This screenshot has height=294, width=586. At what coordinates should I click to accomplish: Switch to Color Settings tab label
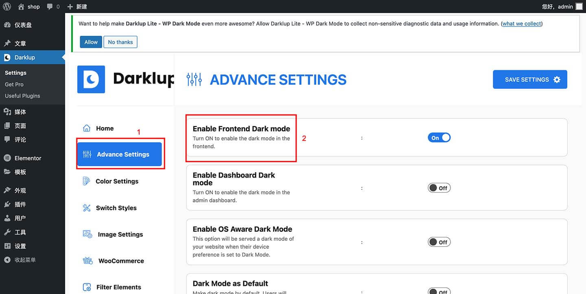tap(117, 181)
